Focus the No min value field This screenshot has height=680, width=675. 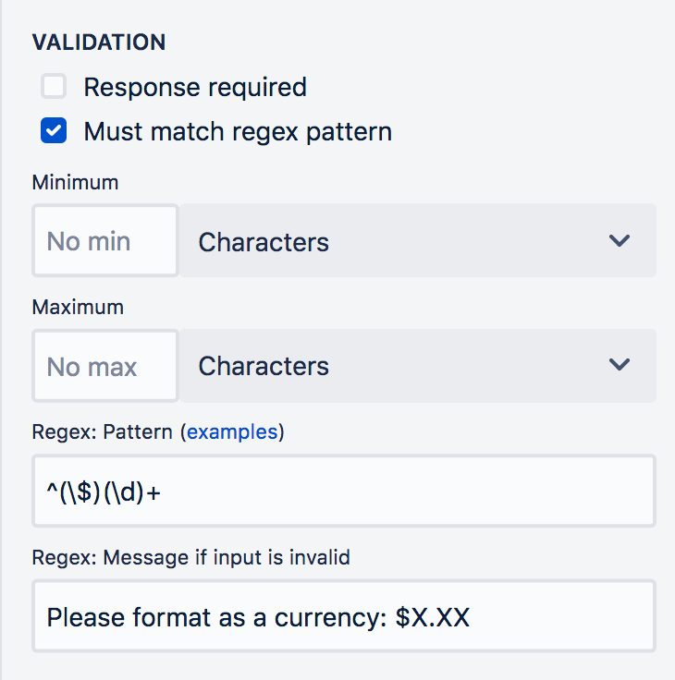tap(105, 240)
